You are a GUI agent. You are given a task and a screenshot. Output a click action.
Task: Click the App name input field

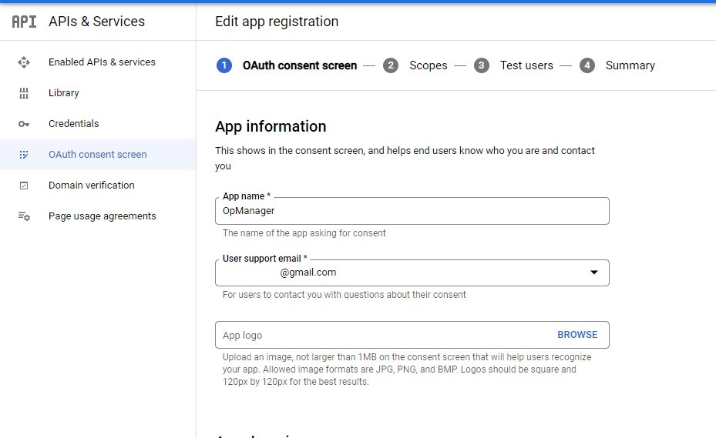pyautogui.click(x=412, y=211)
